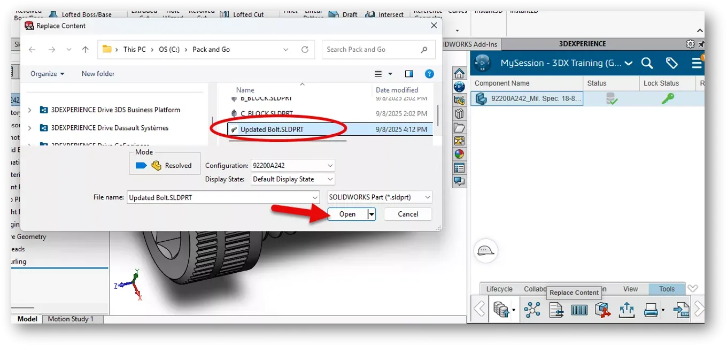Viewport: 727px width, 346px height.
Task: Click the Search Pack and Go field
Action: coord(378,49)
